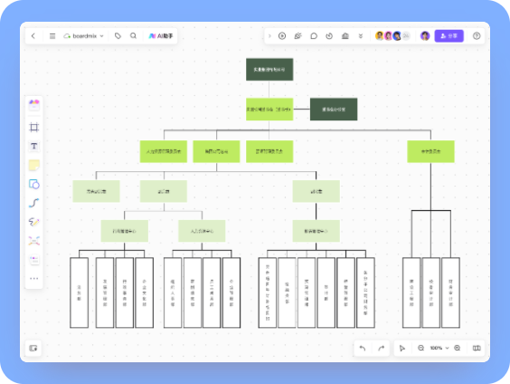This screenshot has height=384, width=510.
Task: Zoom in with the plus magnifier
Action: (457, 348)
